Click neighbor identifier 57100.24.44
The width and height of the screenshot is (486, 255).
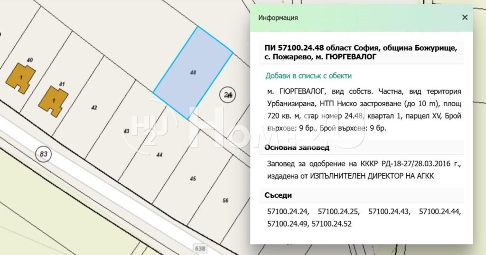pos(440,212)
